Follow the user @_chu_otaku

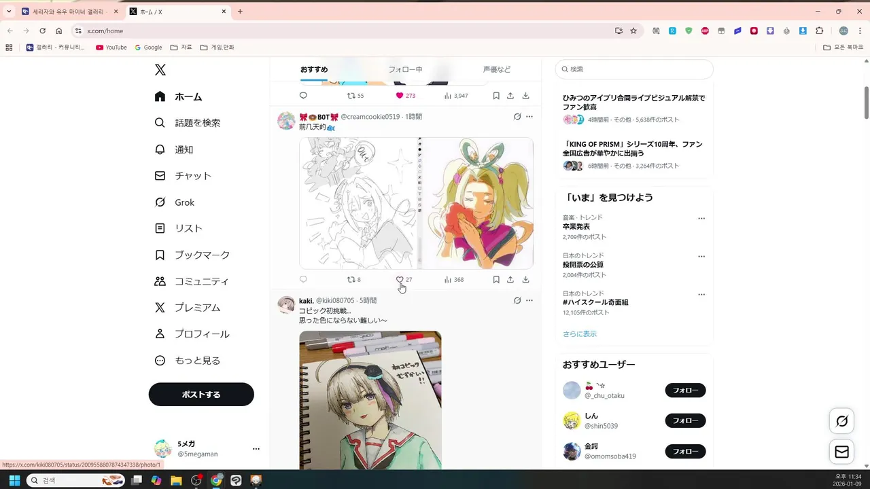(685, 391)
